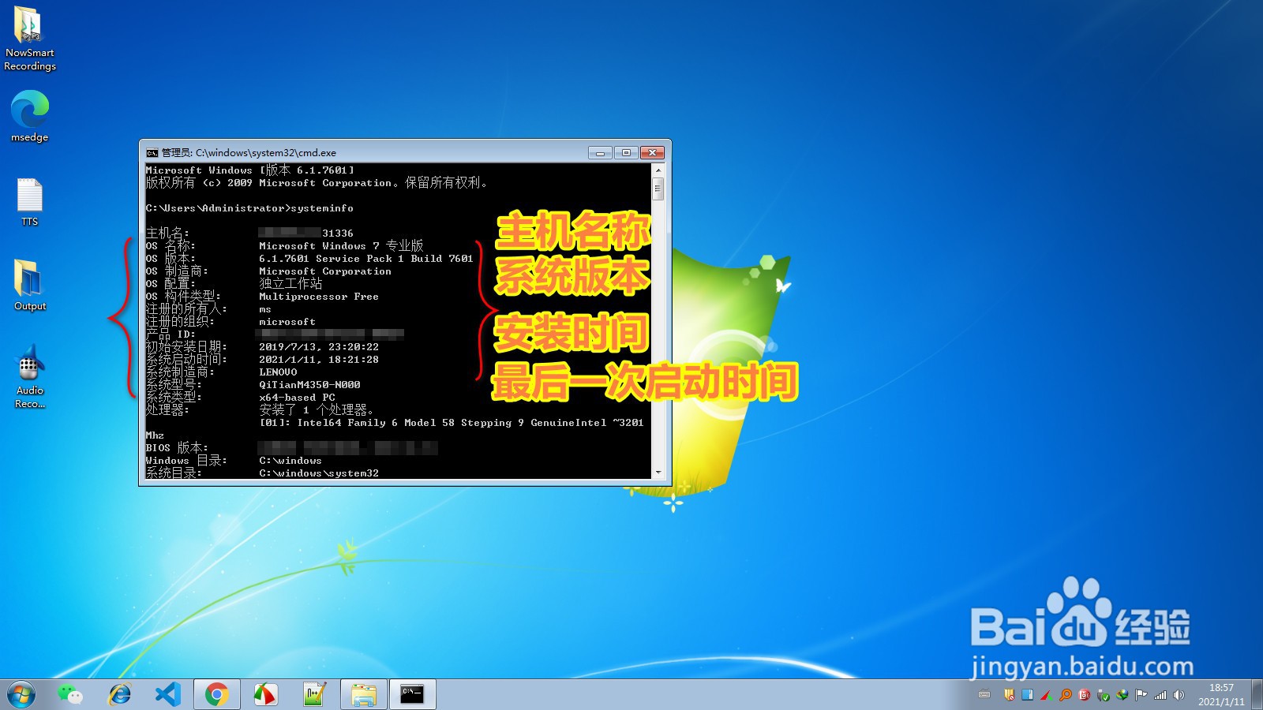
Task: Open the Output folder on desktop
Action: [x=30, y=285]
